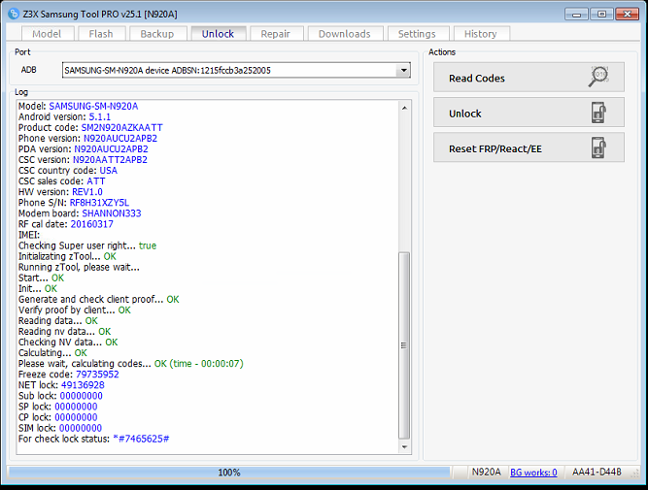Click the phone icon on Reset FRP/React/EE
Image resolution: width=648 pixels, height=490 pixels.
point(598,147)
